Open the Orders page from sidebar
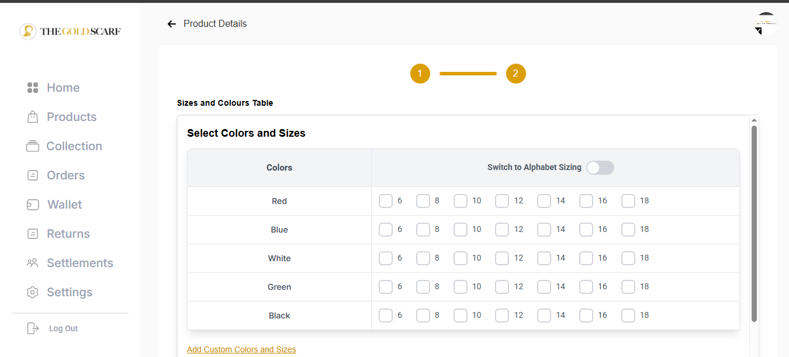 65,175
